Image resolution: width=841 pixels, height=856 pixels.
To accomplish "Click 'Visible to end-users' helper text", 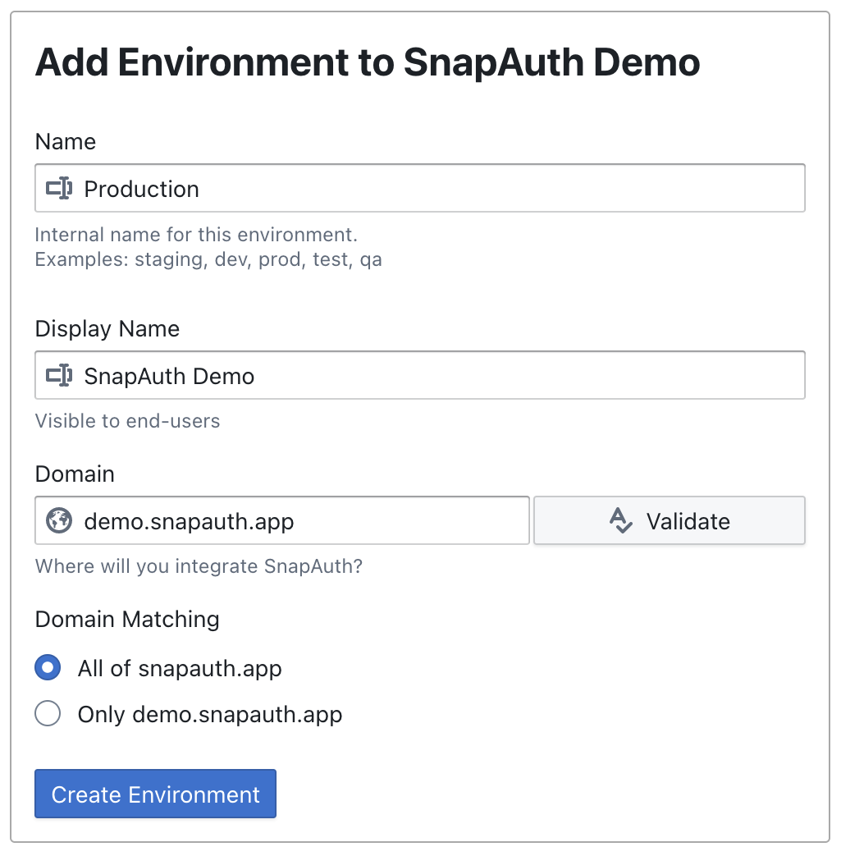I will [128, 421].
